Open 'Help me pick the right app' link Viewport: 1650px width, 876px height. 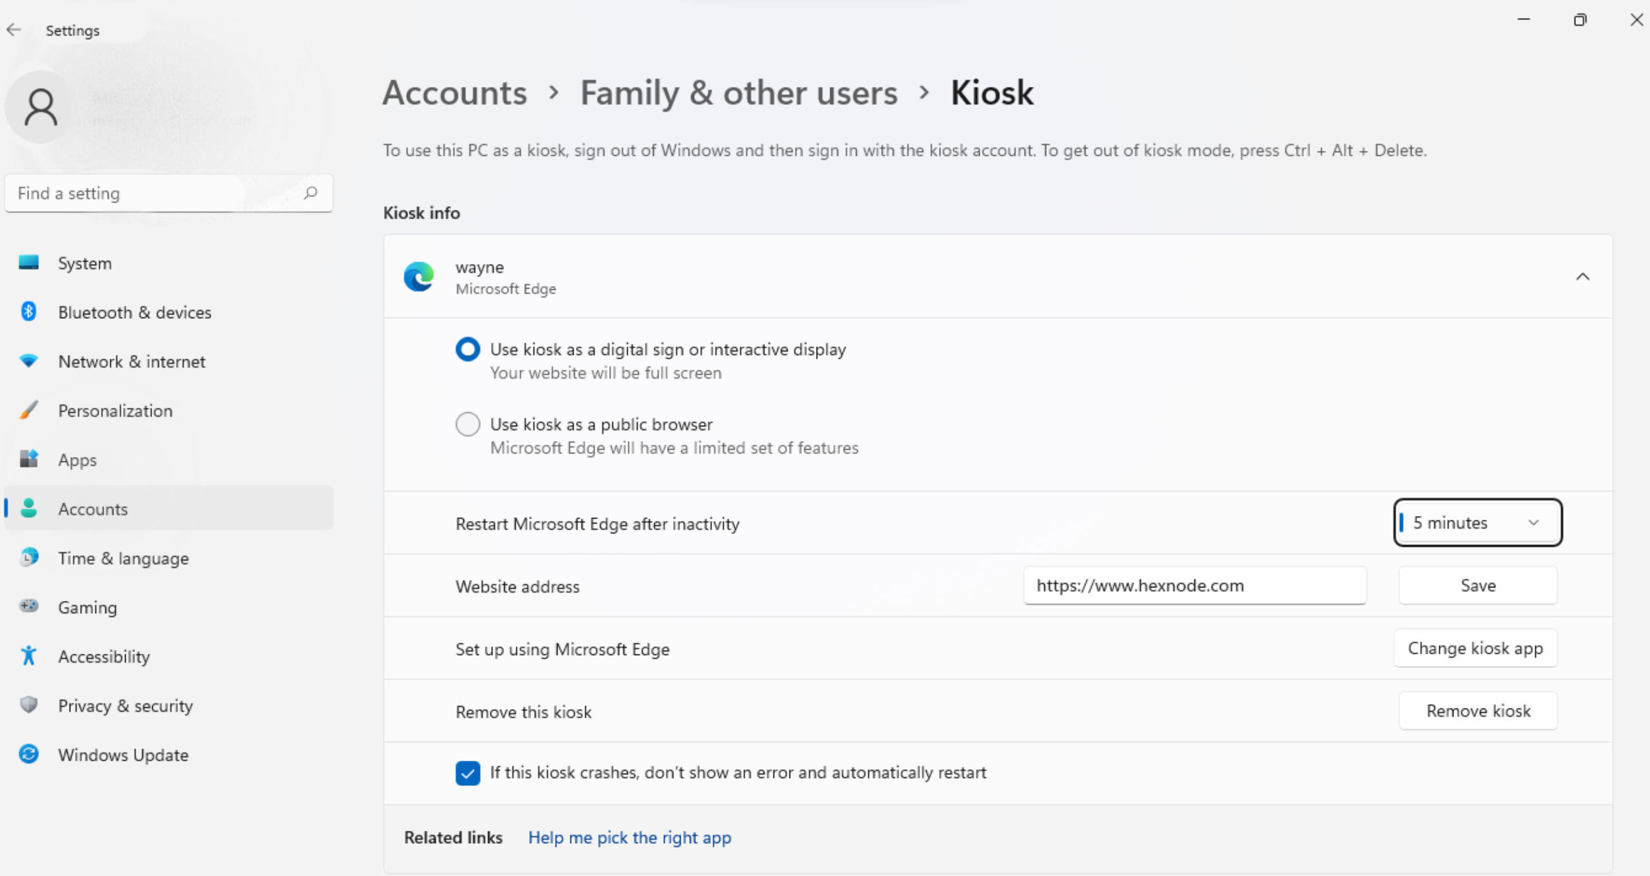click(629, 837)
